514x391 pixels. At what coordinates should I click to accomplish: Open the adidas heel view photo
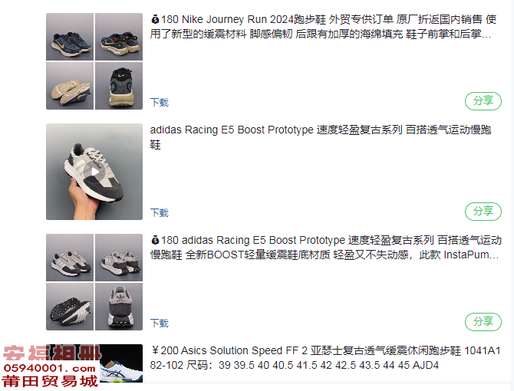pos(119,307)
